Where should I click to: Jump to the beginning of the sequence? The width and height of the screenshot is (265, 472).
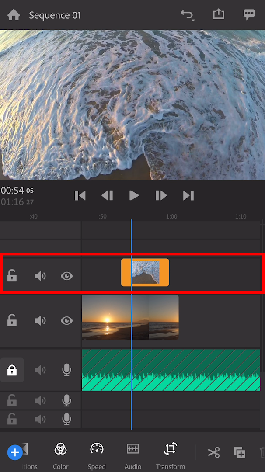(x=80, y=196)
